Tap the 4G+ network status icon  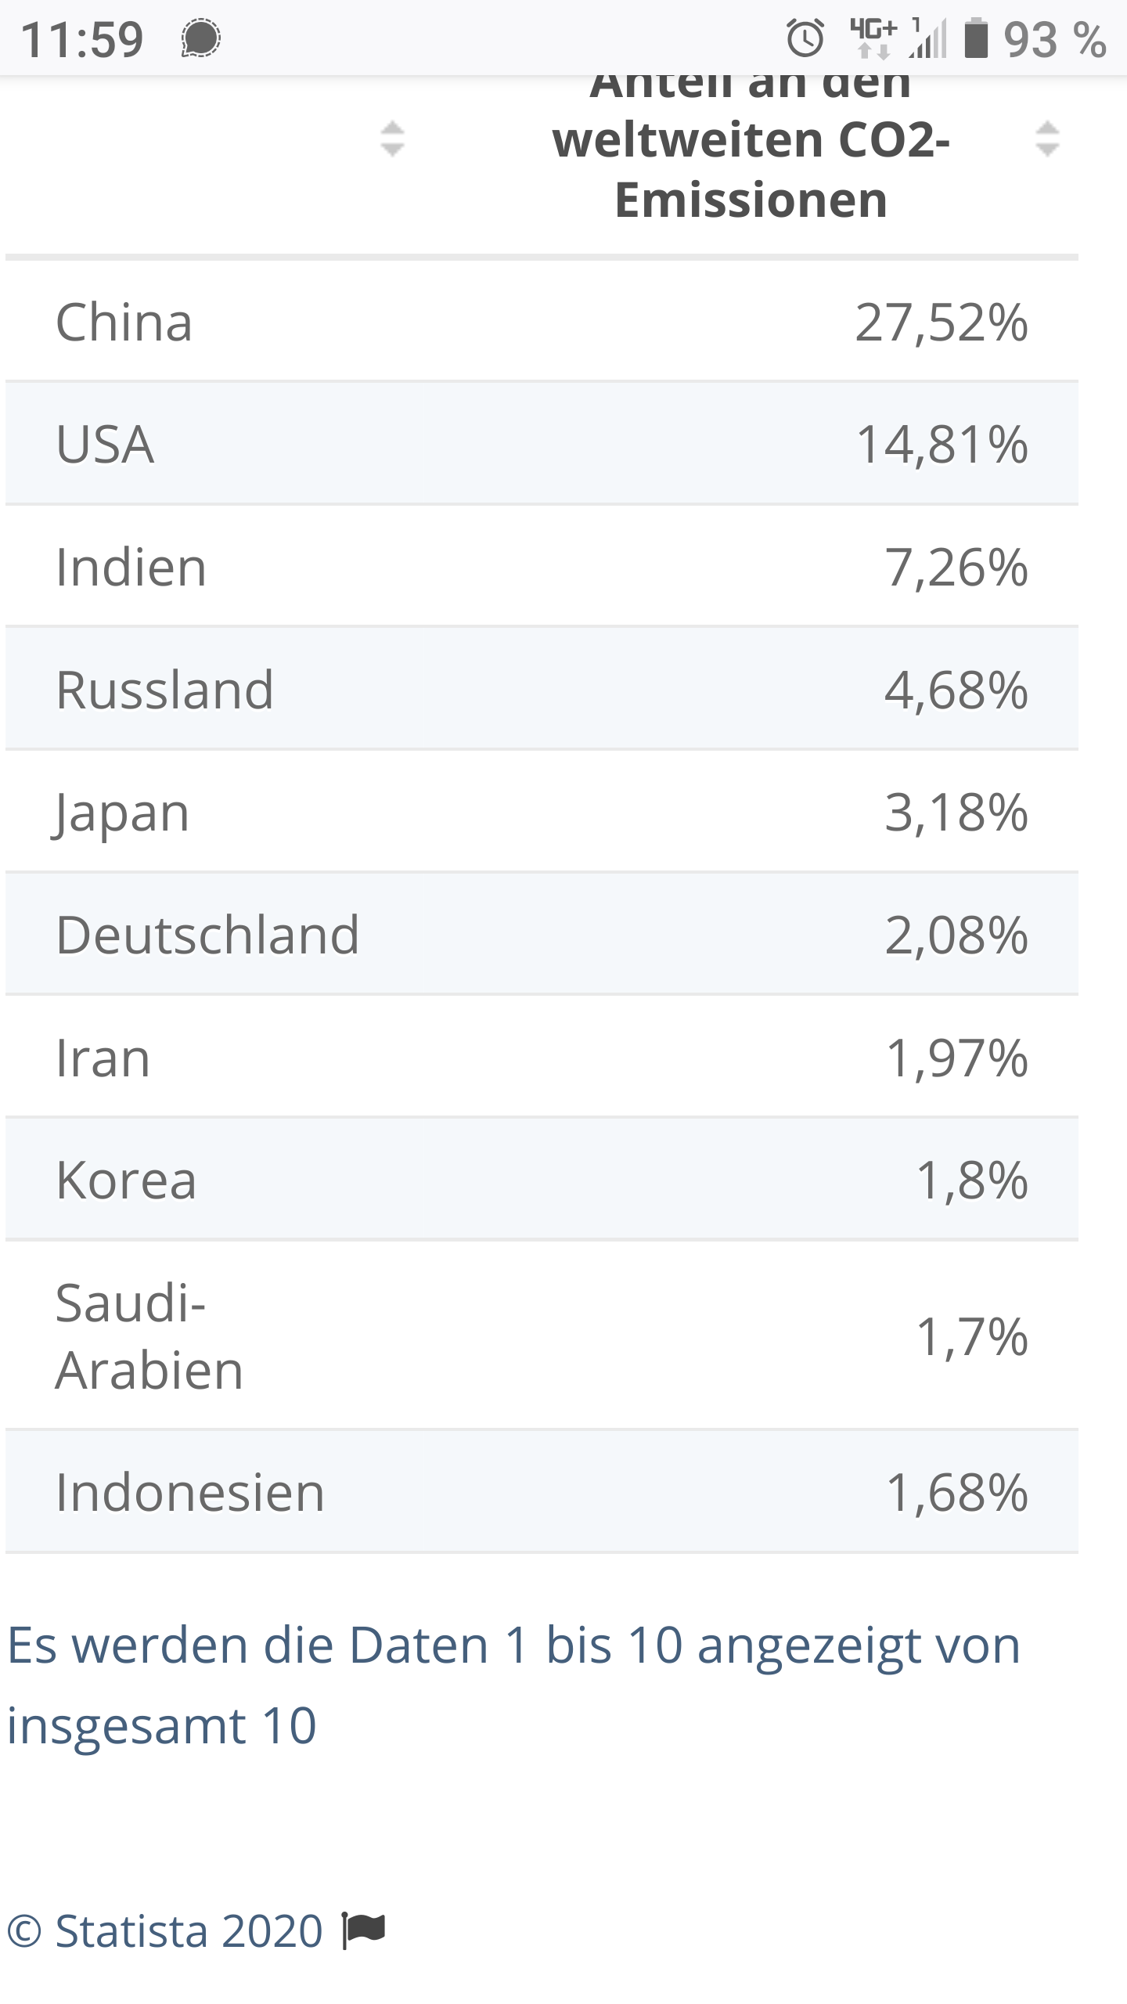coord(873,38)
